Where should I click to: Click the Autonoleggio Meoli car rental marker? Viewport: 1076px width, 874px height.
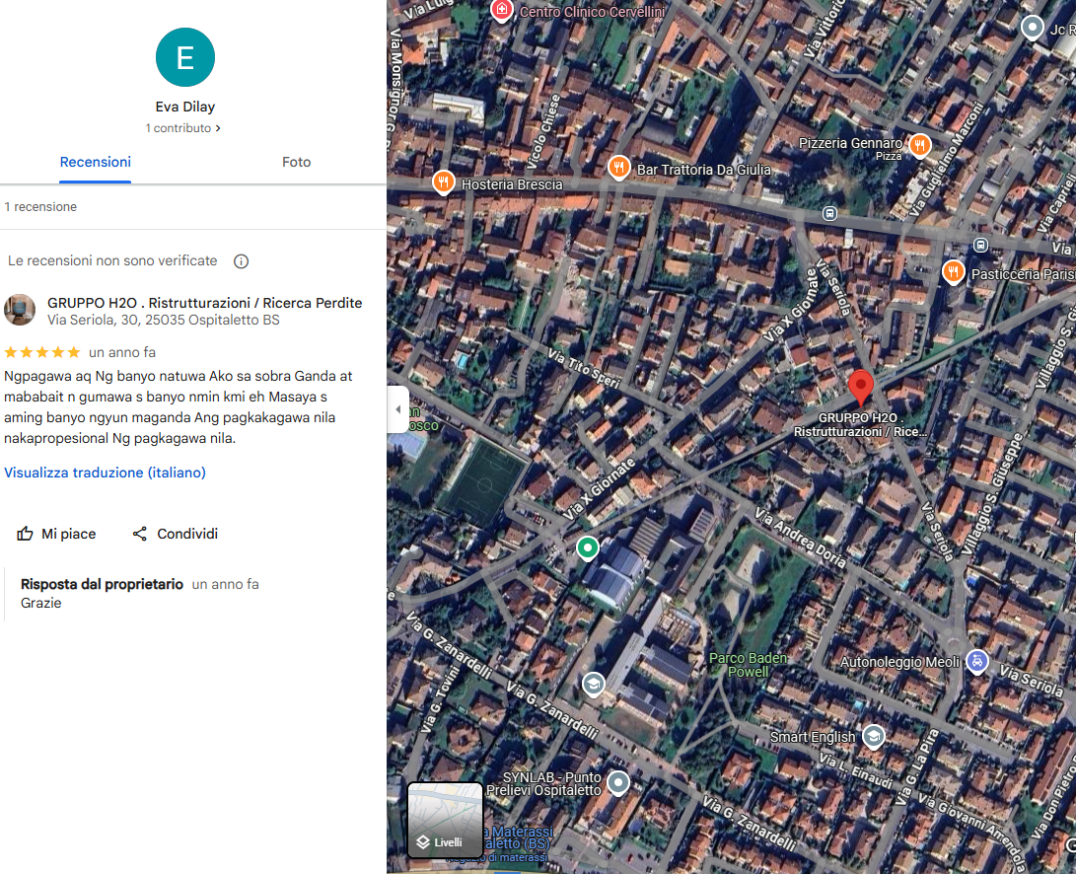[977, 662]
